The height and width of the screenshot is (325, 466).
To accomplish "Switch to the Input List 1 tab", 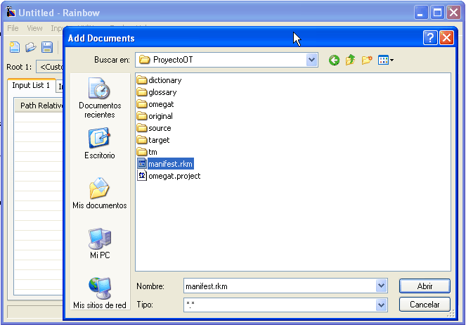I will tap(31, 85).
